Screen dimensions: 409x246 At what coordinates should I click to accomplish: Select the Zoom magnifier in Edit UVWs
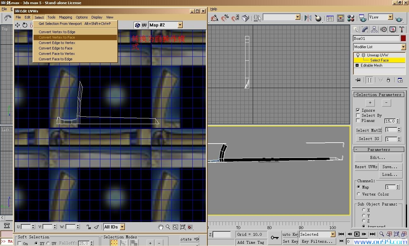point(168,227)
